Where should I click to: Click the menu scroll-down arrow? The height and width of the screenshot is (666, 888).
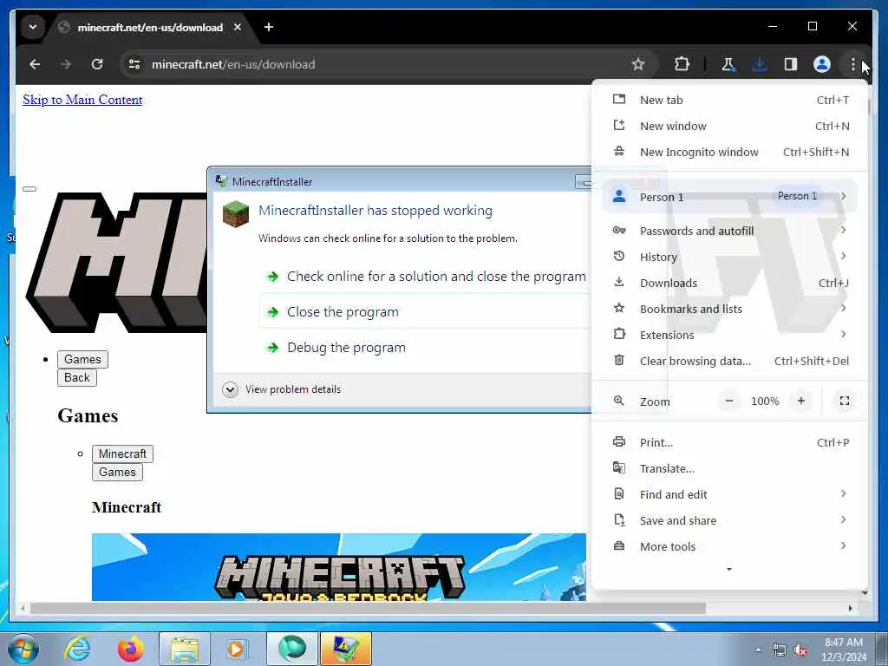point(729,569)
